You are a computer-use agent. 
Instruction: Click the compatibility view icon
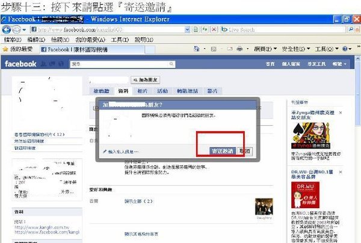196,29
